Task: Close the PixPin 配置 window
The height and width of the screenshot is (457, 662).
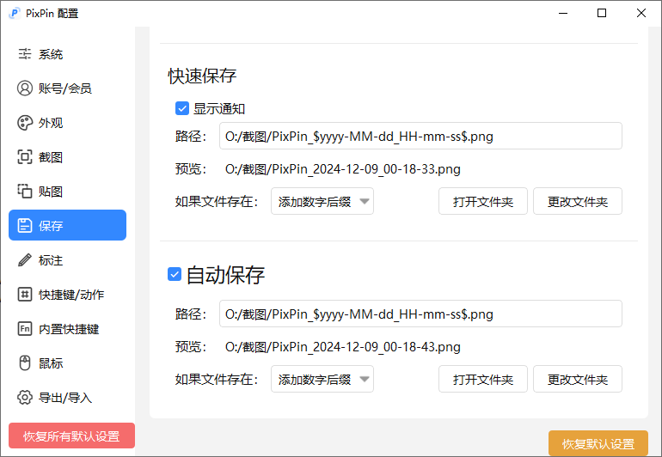Action: click(641, 13)
